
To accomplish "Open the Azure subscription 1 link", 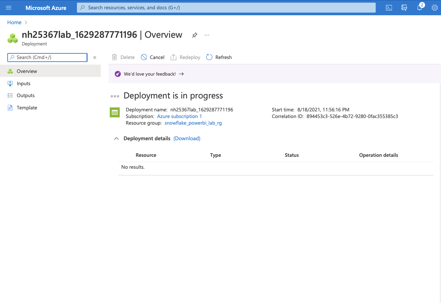I will 179,116.
